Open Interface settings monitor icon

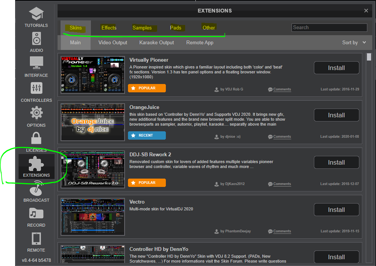pyautogui.click(x=36, y=63)
